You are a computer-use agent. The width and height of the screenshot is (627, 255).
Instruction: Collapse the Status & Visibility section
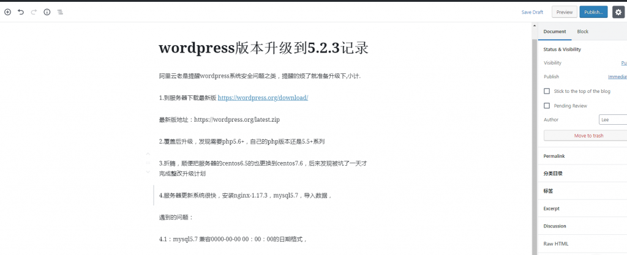[x=562, y=49]
